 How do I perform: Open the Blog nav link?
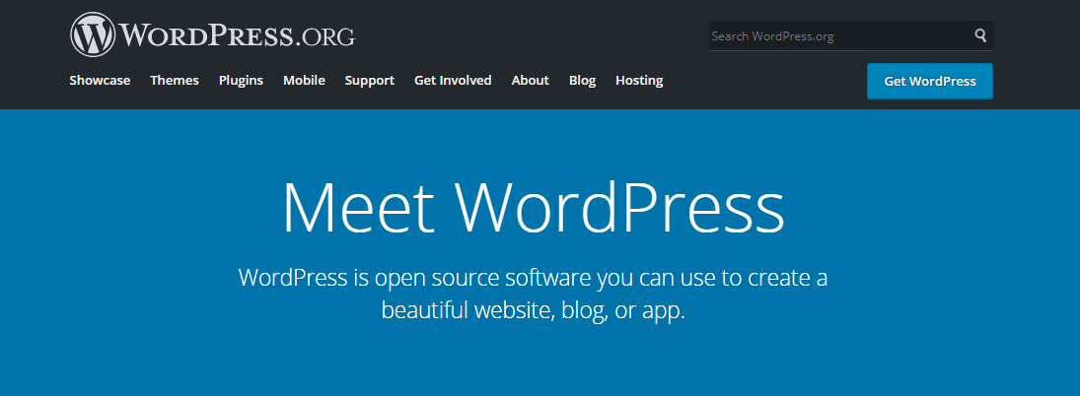point(582,81)
